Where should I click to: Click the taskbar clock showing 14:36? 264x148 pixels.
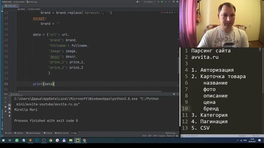[252, 140]
